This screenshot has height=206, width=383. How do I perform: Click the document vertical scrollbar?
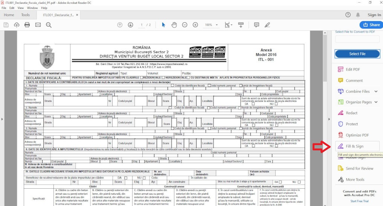(x=325, y=58)
